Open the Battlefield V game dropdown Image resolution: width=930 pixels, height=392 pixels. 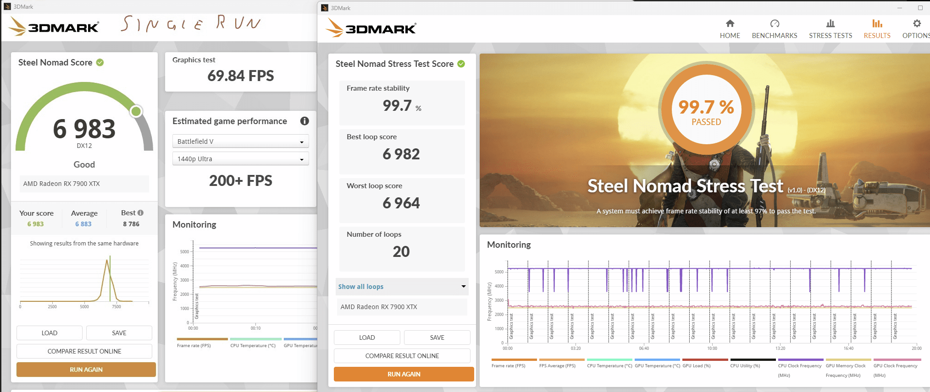(x=240, y=141)
